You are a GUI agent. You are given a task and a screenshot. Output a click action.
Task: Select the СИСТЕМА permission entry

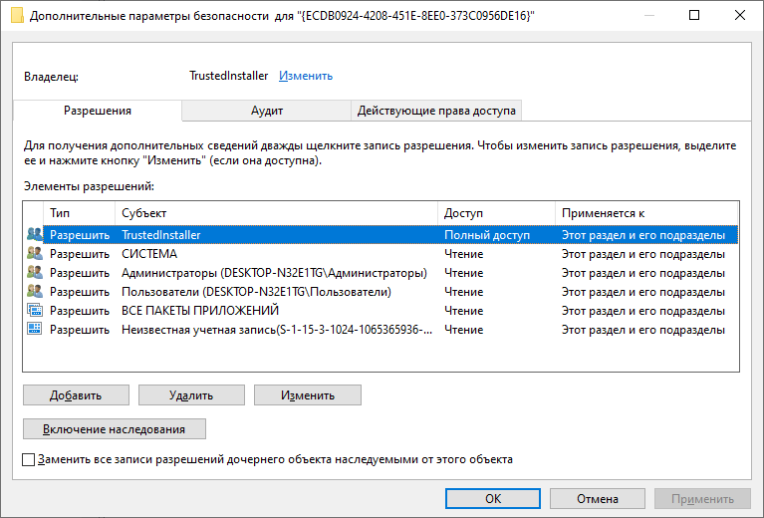[x=381, y=253]
